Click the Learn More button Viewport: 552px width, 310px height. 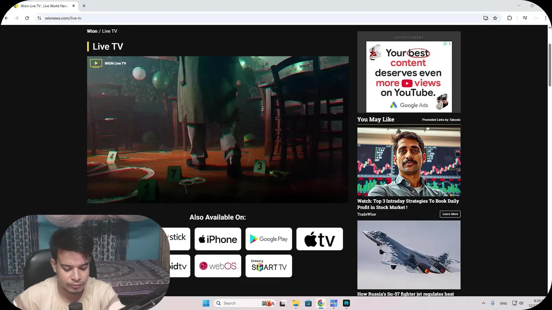click(450, 214)
